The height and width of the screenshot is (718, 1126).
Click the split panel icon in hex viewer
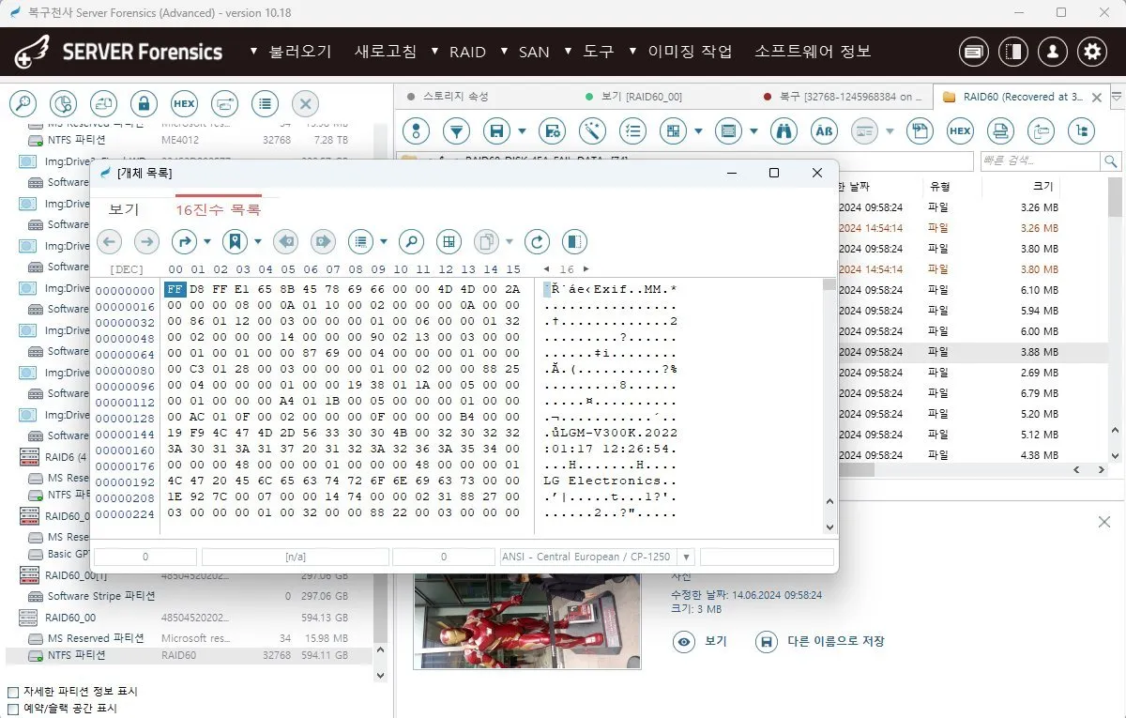(x=574, y=241)
